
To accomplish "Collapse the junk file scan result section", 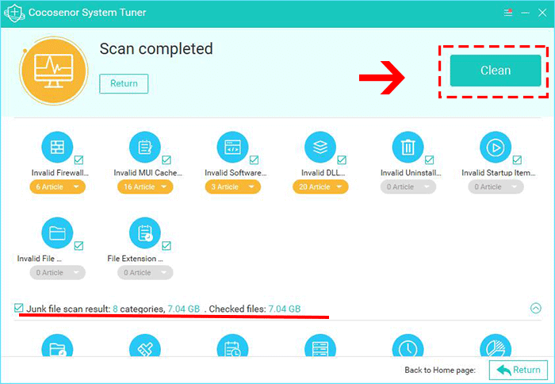I will pyautogui.click(x=535, y=308).
